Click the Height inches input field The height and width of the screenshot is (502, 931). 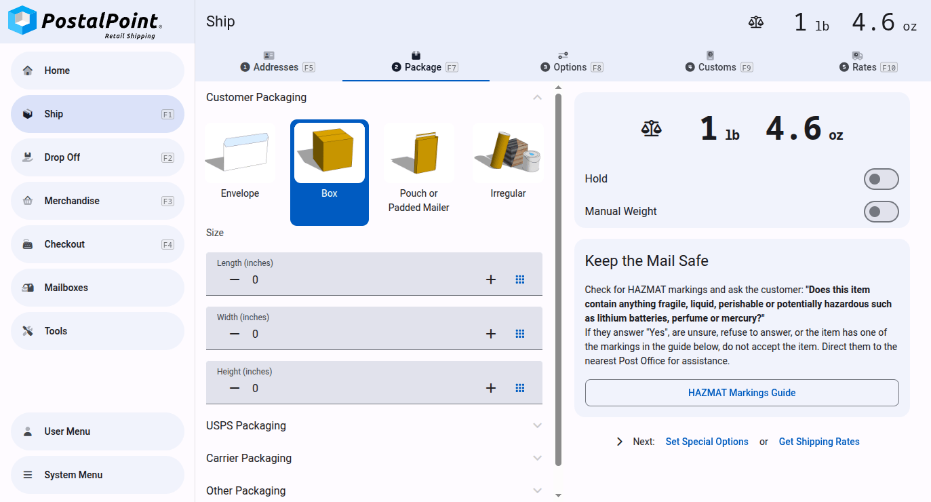click(359, 388)
